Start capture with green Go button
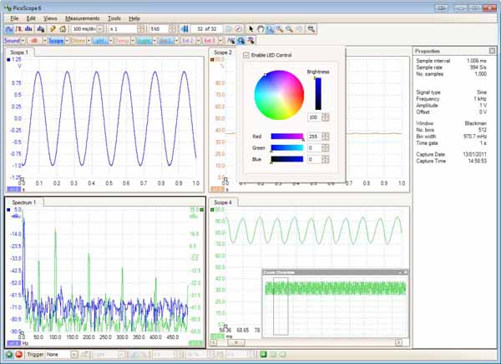This screenshot has width=501, height=364. (9, 354)
